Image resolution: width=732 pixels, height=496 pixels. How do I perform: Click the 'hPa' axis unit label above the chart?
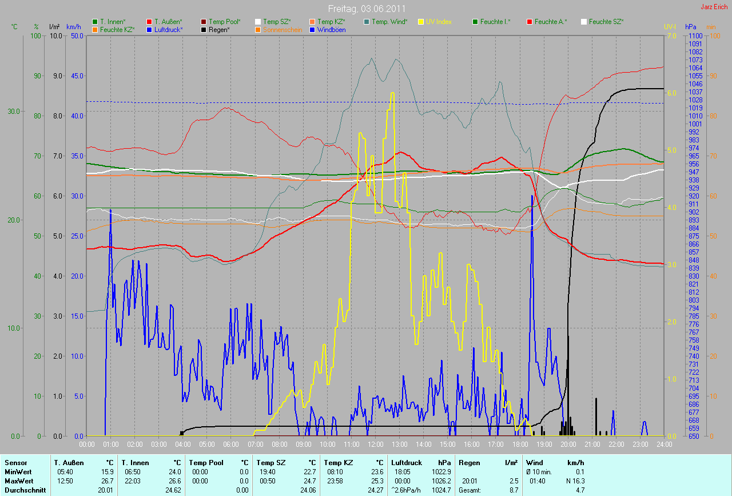(x=691, y=26)
